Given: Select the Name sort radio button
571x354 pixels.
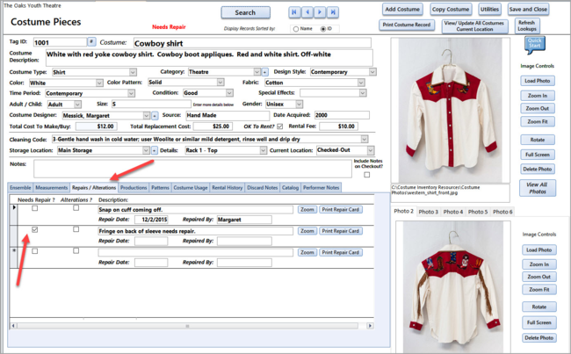Looking at the screenshot, I should pyautogui.click(x=295, y=29).
